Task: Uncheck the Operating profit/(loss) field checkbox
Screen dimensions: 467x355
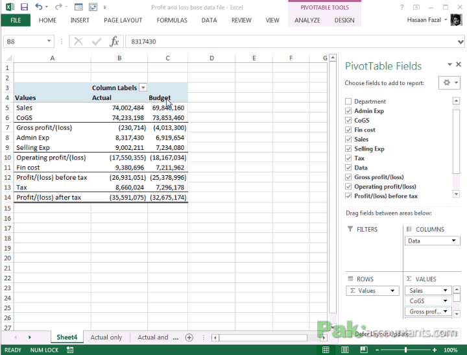Action: [348, 187]
